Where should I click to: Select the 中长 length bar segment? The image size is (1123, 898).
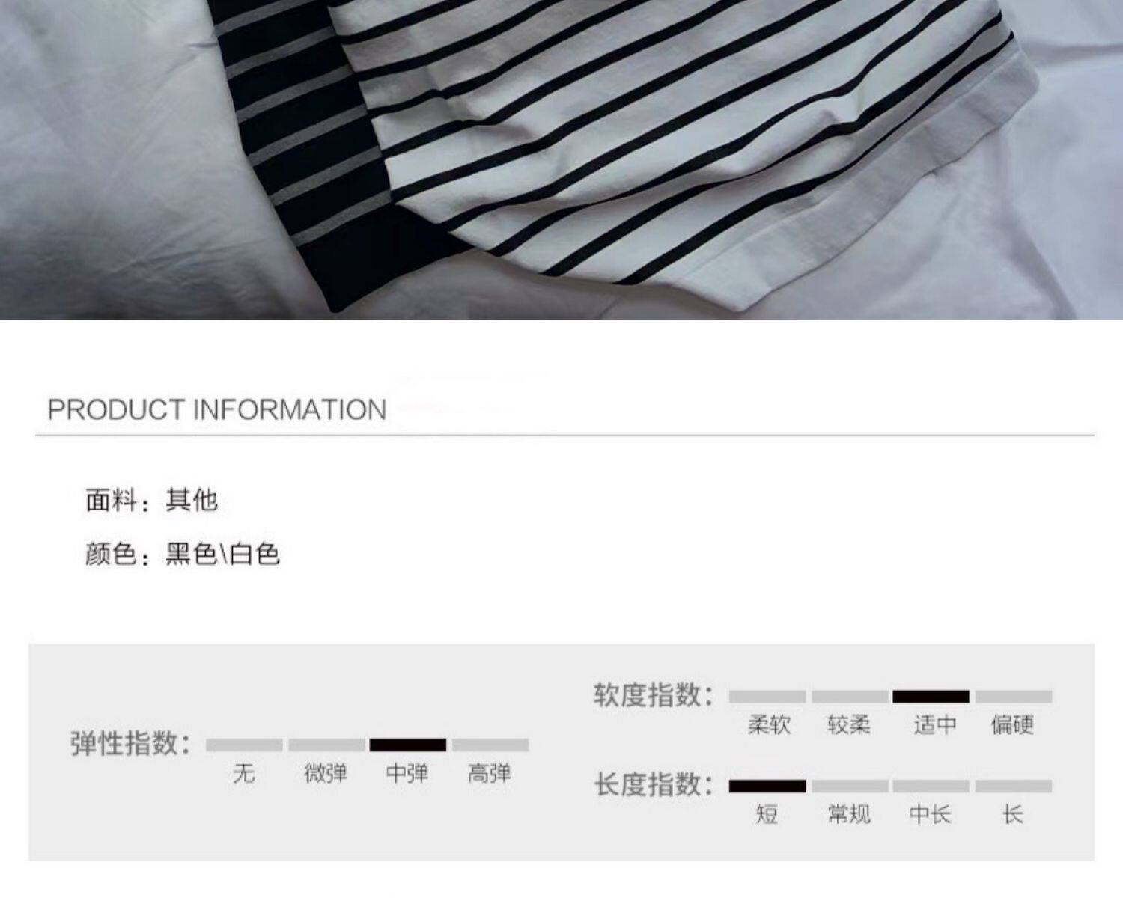click(x=931, y=786)
